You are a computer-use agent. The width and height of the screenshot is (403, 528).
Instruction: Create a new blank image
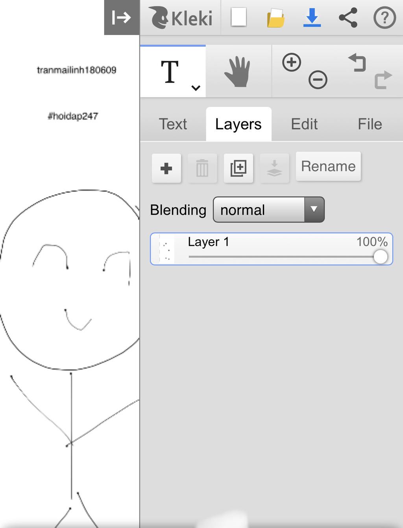239,17
